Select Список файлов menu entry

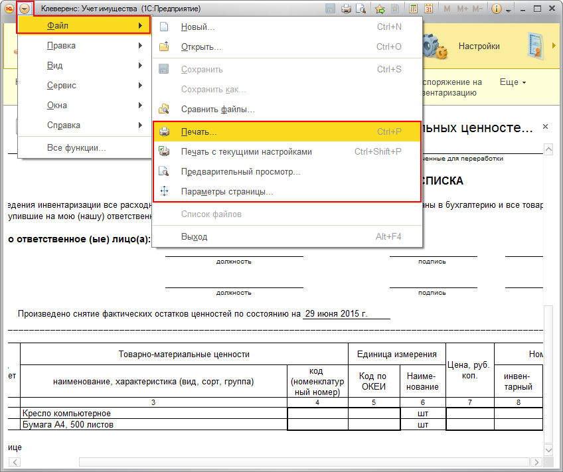point(287,214)
